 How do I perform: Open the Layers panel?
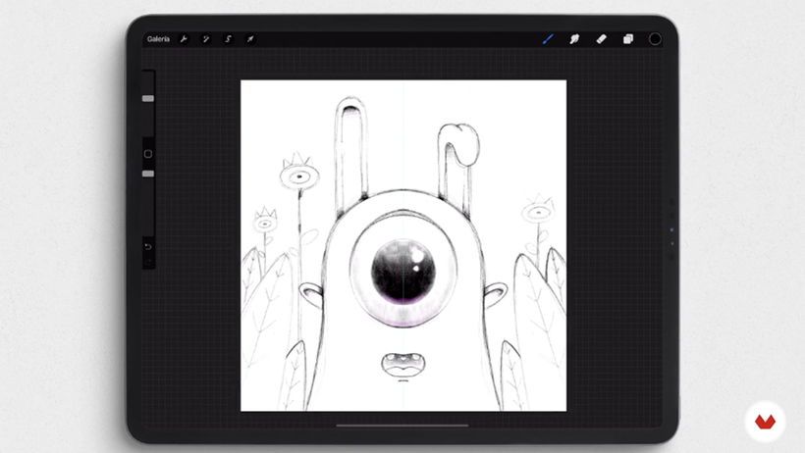(x=628, y=39)
